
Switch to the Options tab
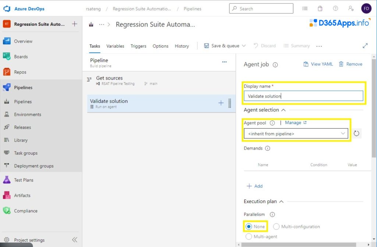click(161, 46)
